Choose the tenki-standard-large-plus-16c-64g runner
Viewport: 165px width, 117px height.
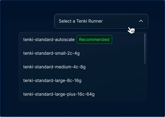point(59,94)
